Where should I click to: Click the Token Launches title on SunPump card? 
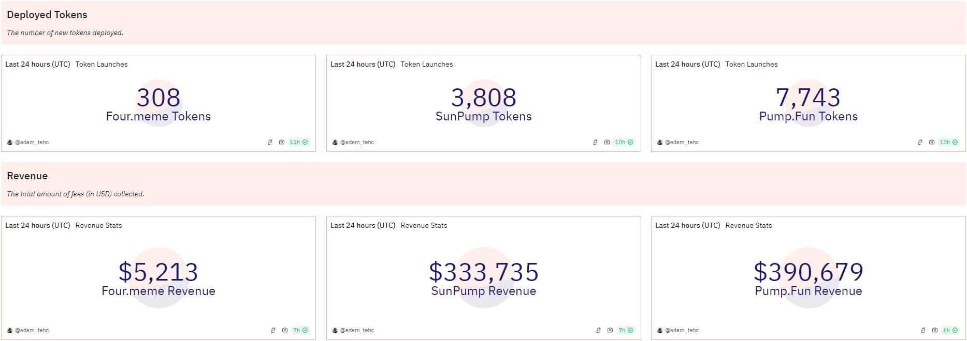coord(427,64)
